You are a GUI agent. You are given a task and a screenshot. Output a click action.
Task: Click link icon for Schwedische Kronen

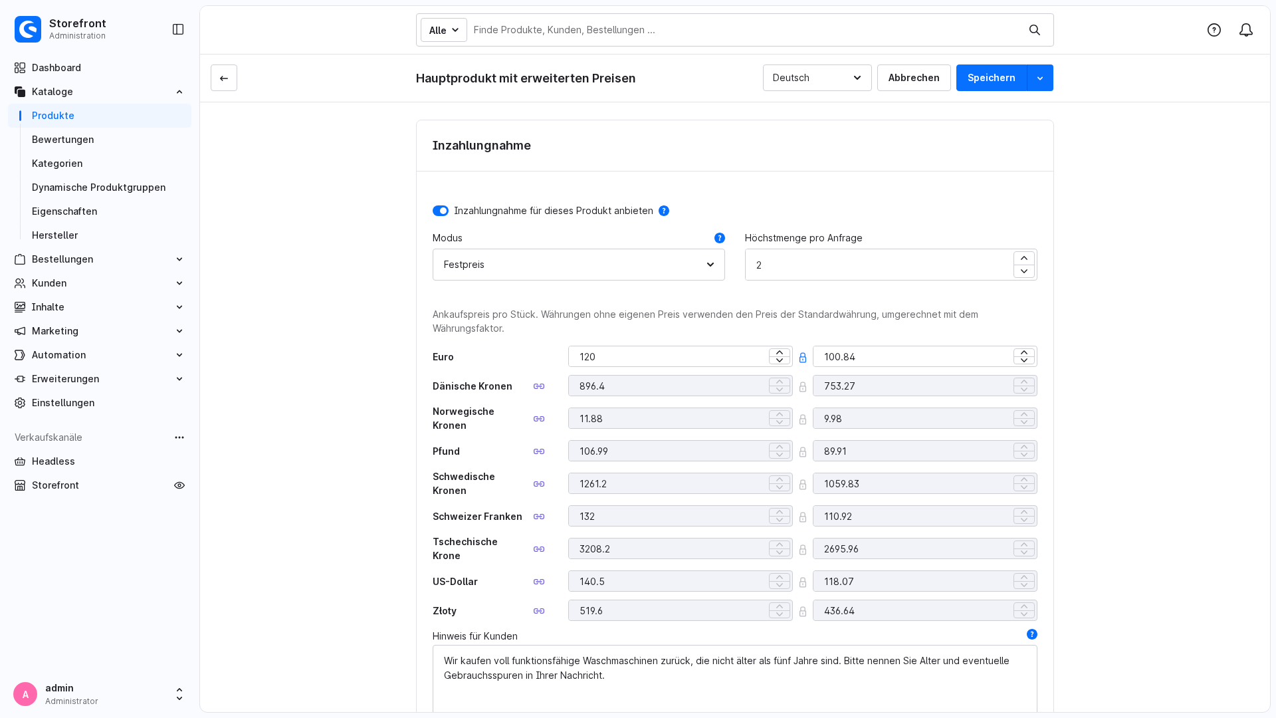(539, 484)
